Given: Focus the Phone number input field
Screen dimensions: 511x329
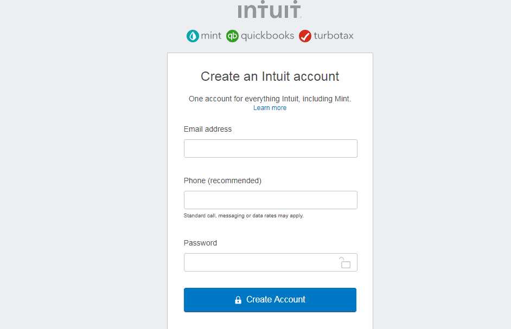Looking at the screenshot, I should coord(271,200).
